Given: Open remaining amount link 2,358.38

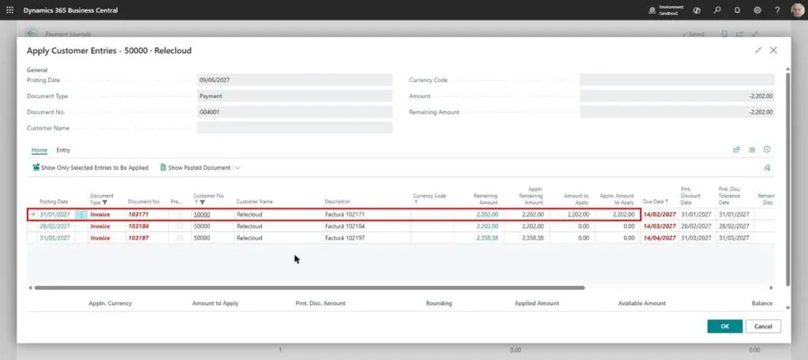Looking at the screenshot, I should pyautogui.click(x=487, y=238).
